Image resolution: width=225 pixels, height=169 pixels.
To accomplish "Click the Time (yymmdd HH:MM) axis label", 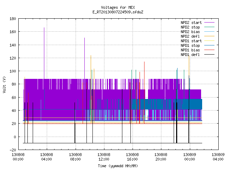I will (x=118, y=166).
